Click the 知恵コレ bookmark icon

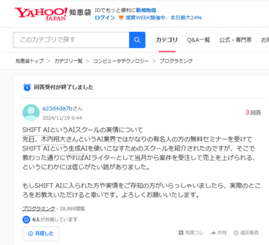click(x=181, y=233)
